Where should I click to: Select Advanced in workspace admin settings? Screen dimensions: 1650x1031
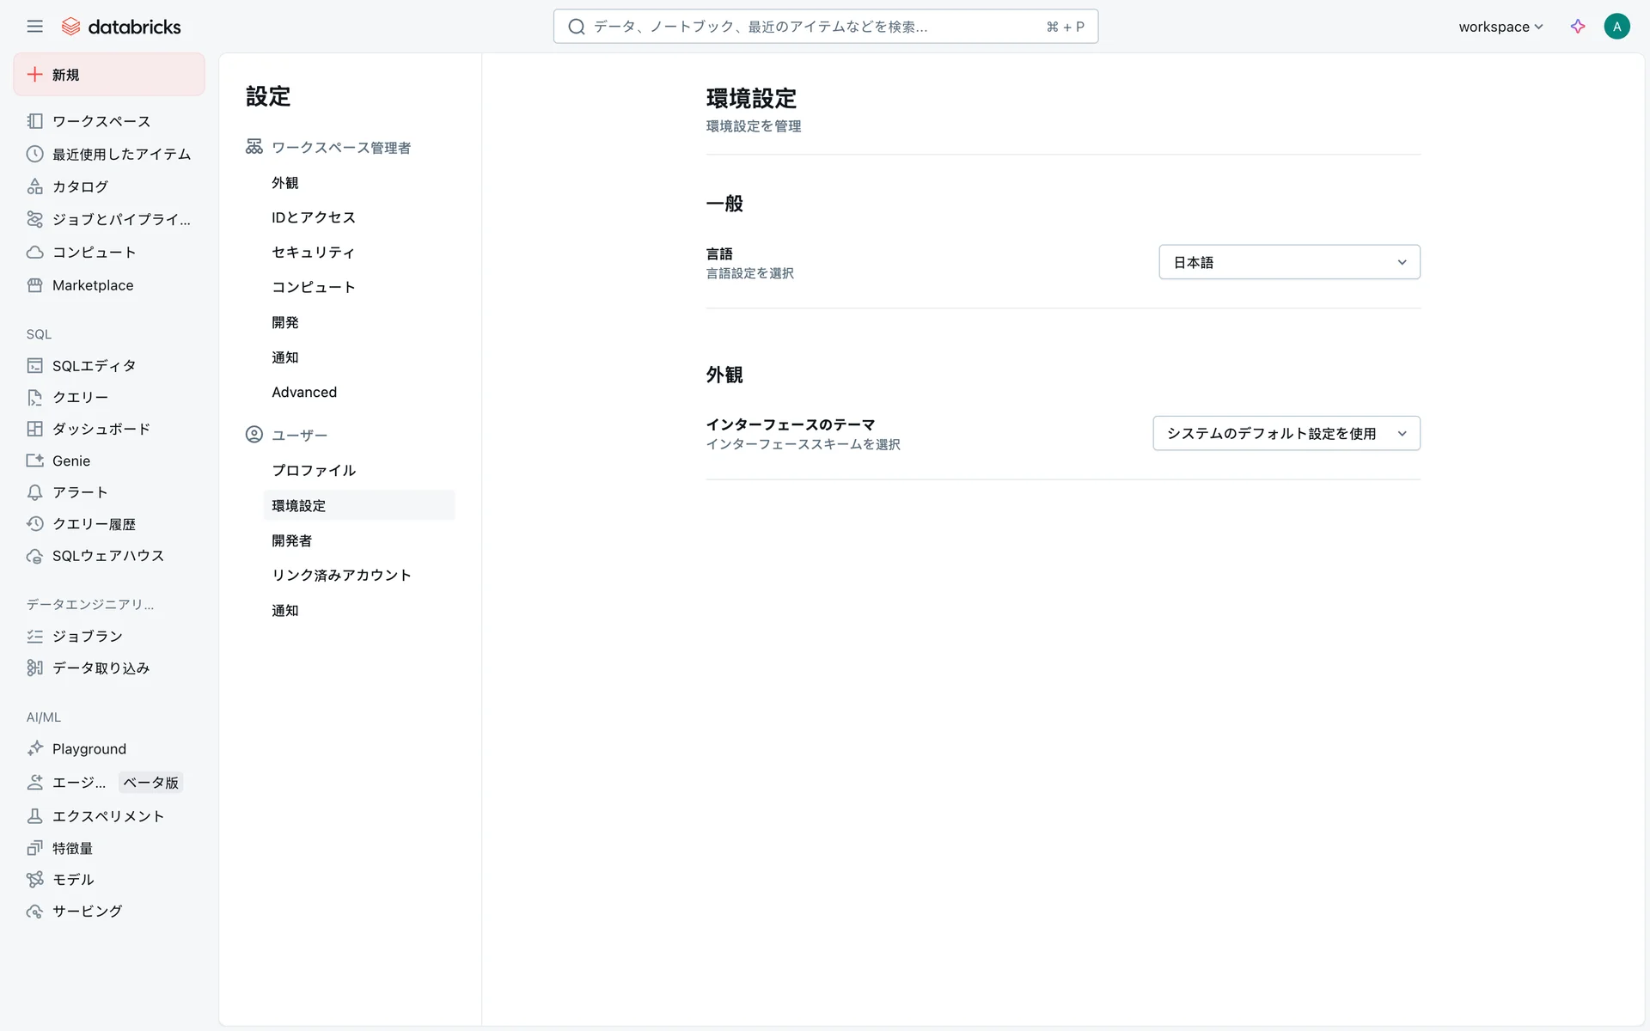pos(304,393)
